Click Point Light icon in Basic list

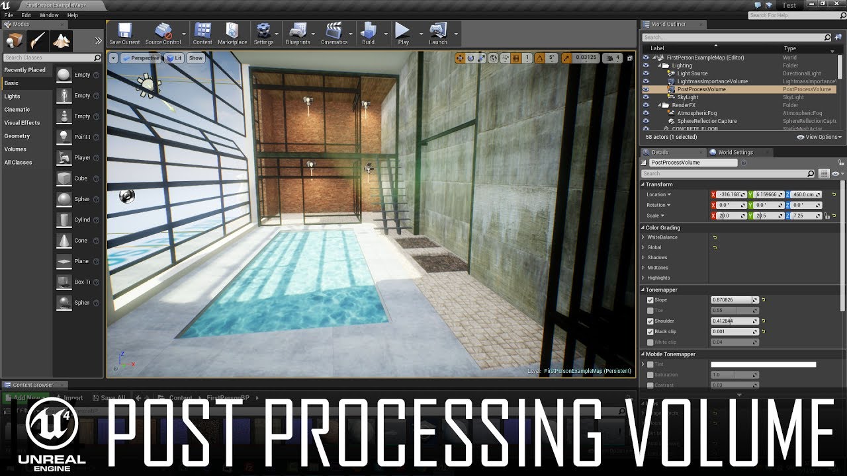(64, 137)
